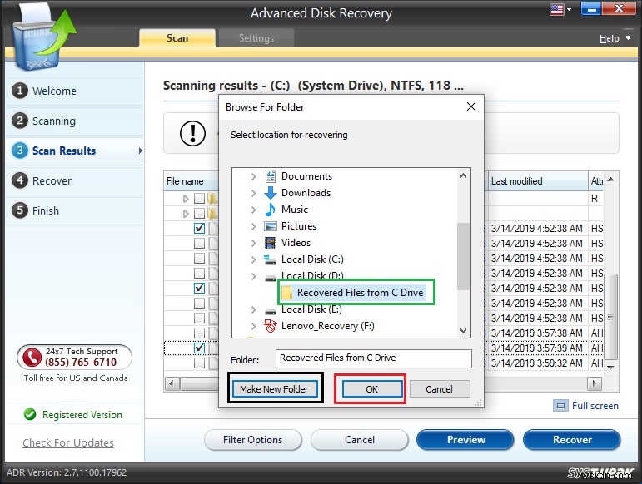Screen dimensions: 642x484
Task: Click the US flag language icon
Action: [557, 9]
